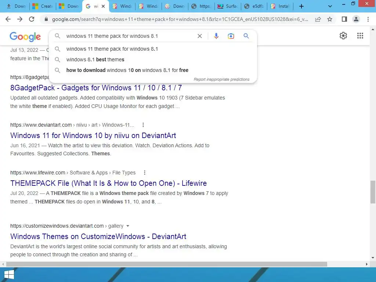Open the THEMEPACK File Lifewire result
Viewport: 376px width, 282px height.
(108, 183)
